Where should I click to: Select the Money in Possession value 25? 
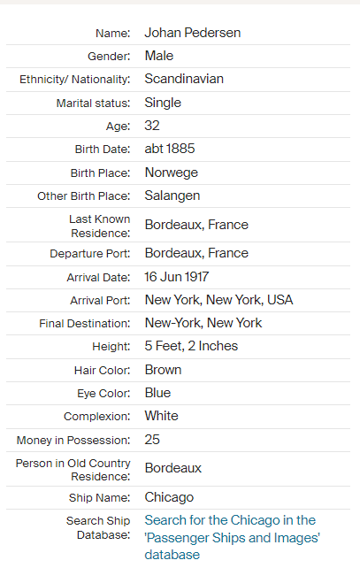152,440
